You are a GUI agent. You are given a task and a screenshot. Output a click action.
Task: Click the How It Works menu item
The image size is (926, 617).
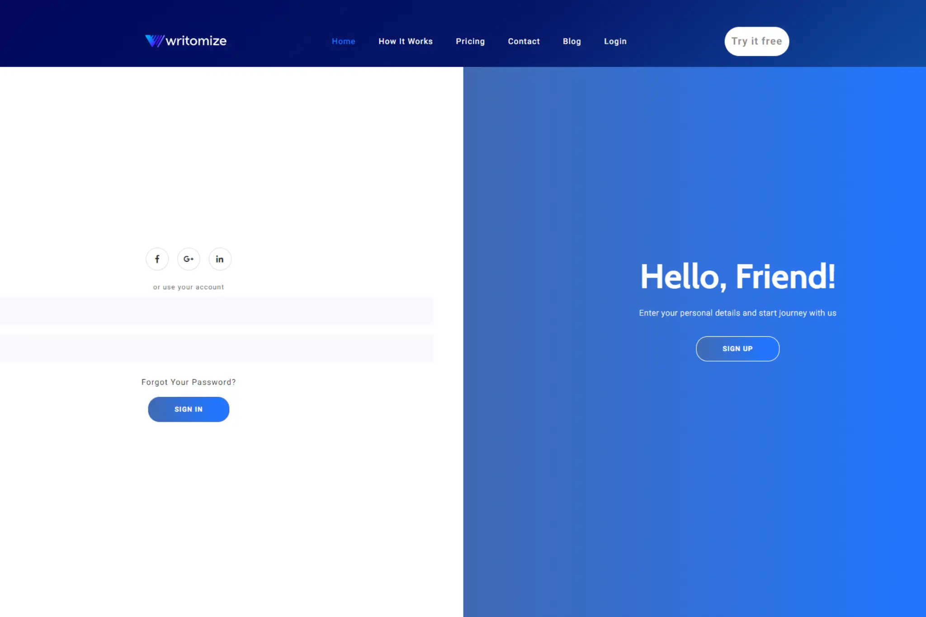(406, 41)
